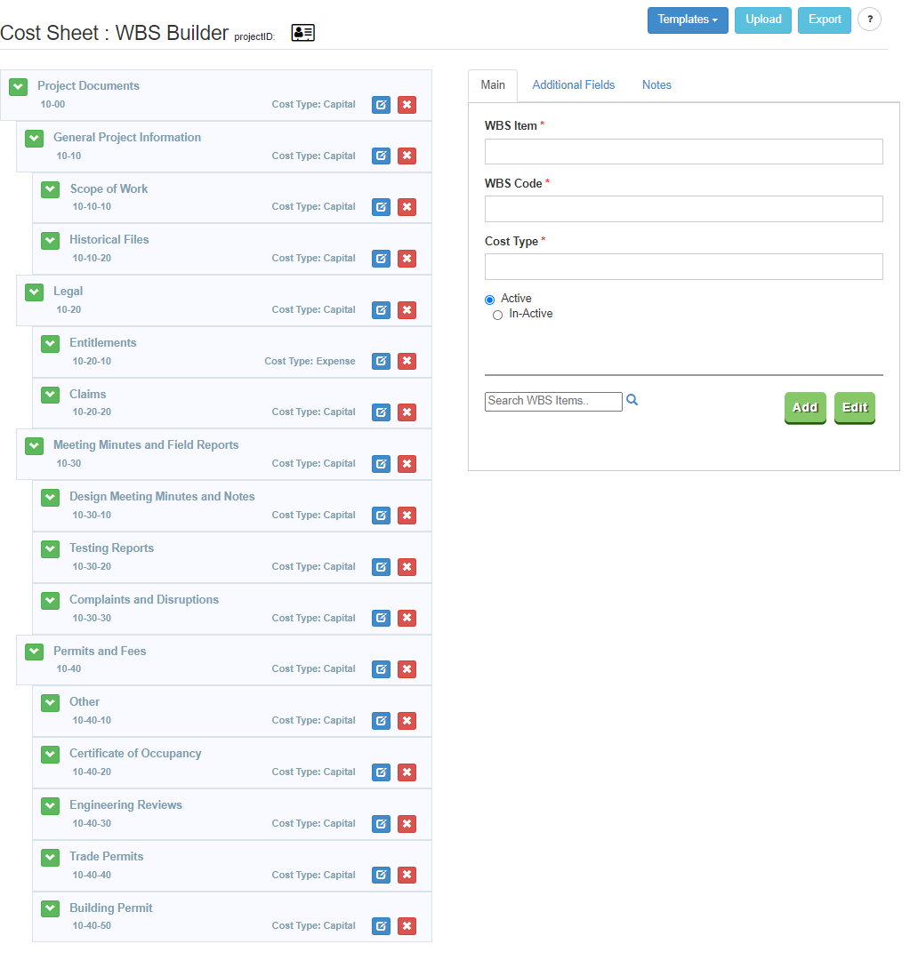This screenshot has height=960, width=910.
Task: Open the edit icon for Trade Permits
Action: coord(381,875)
